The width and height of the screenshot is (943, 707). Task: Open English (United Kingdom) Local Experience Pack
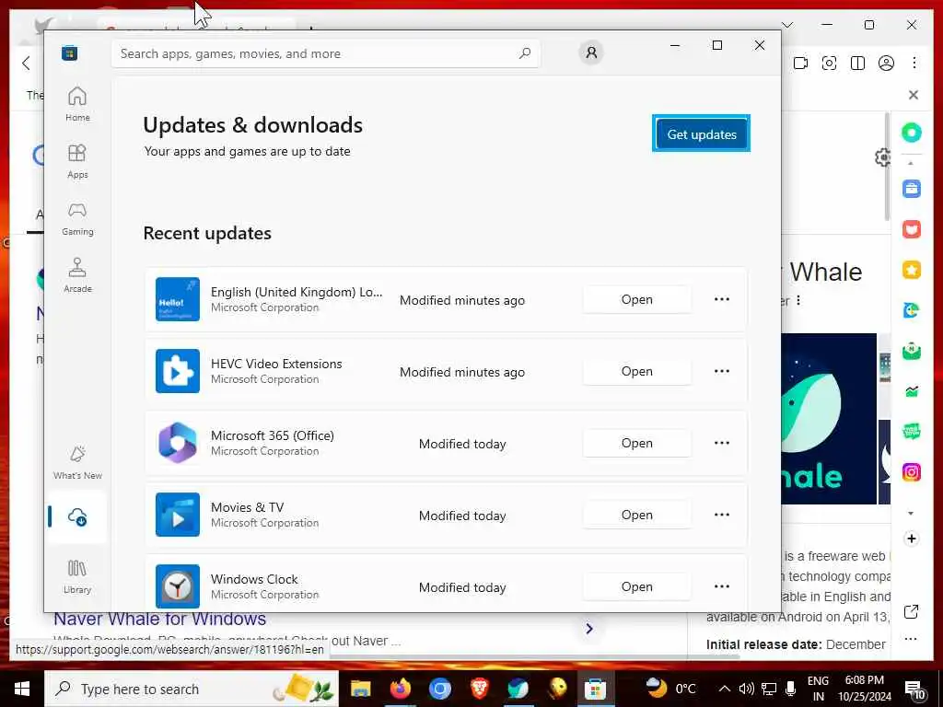636,299
